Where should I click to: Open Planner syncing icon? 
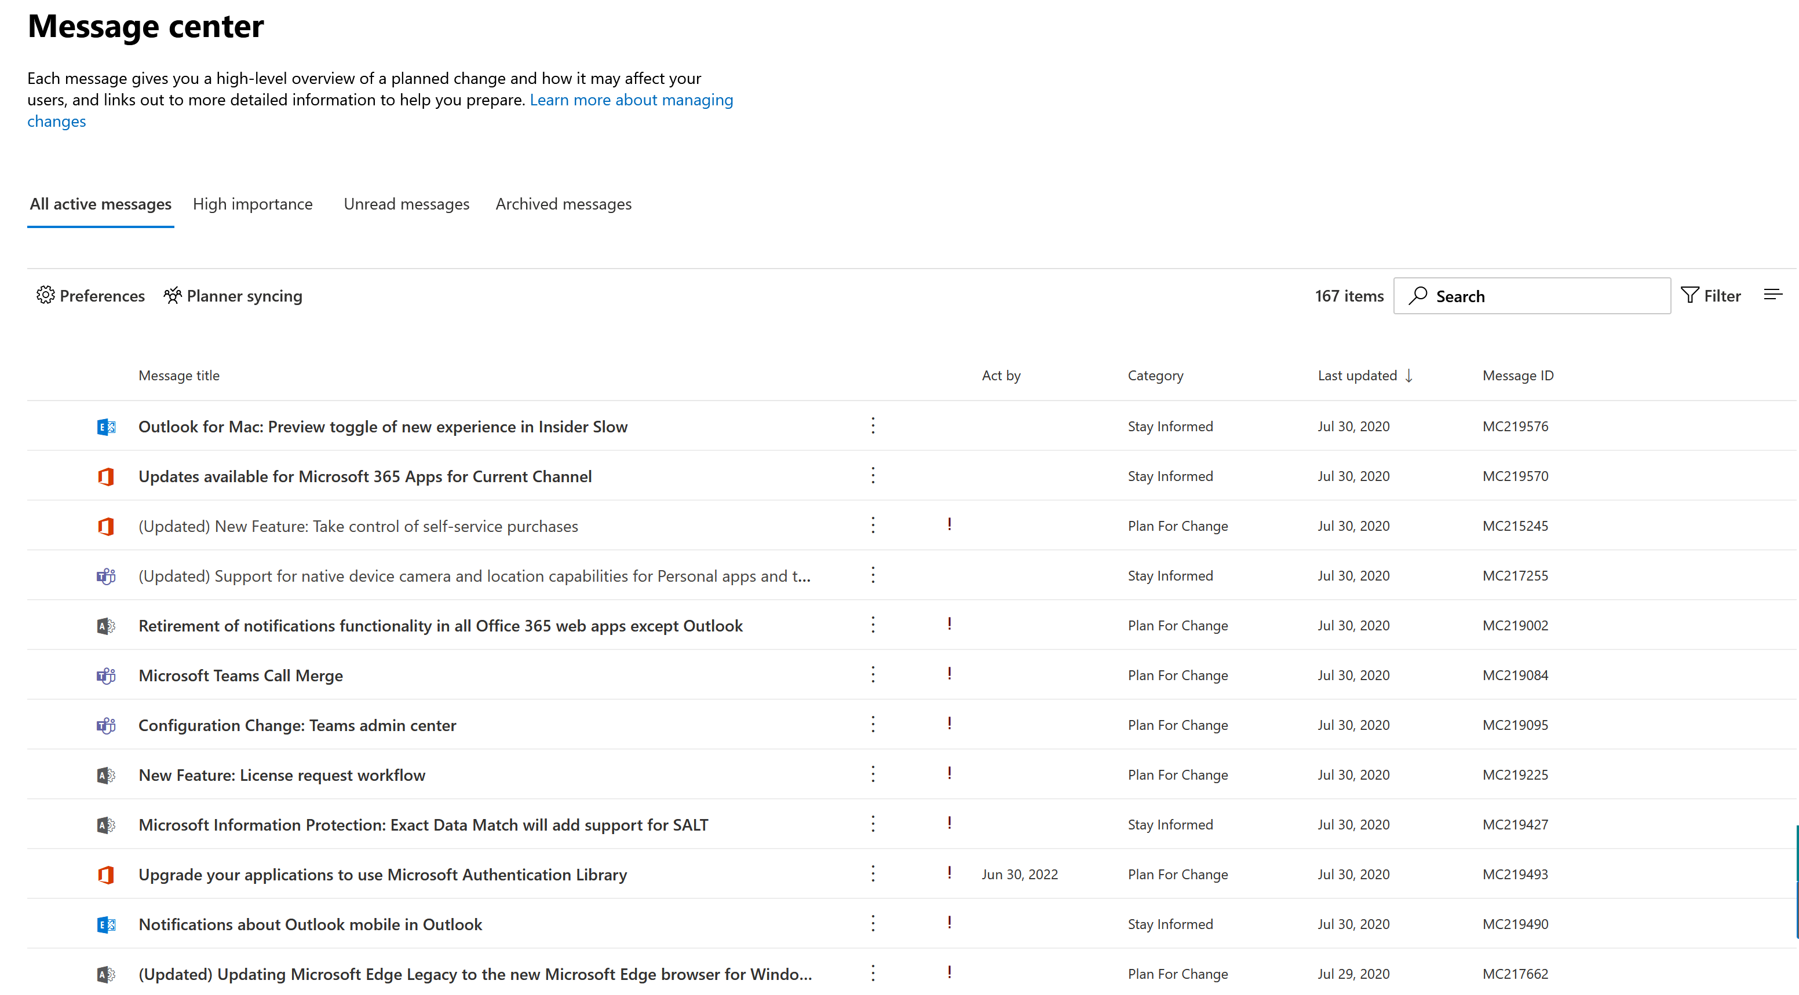pyautogui.click(x=173, y=296)
